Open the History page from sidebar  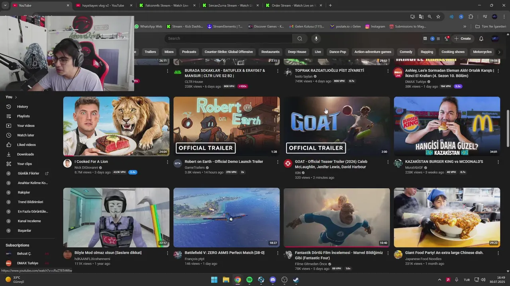[22, 106]
